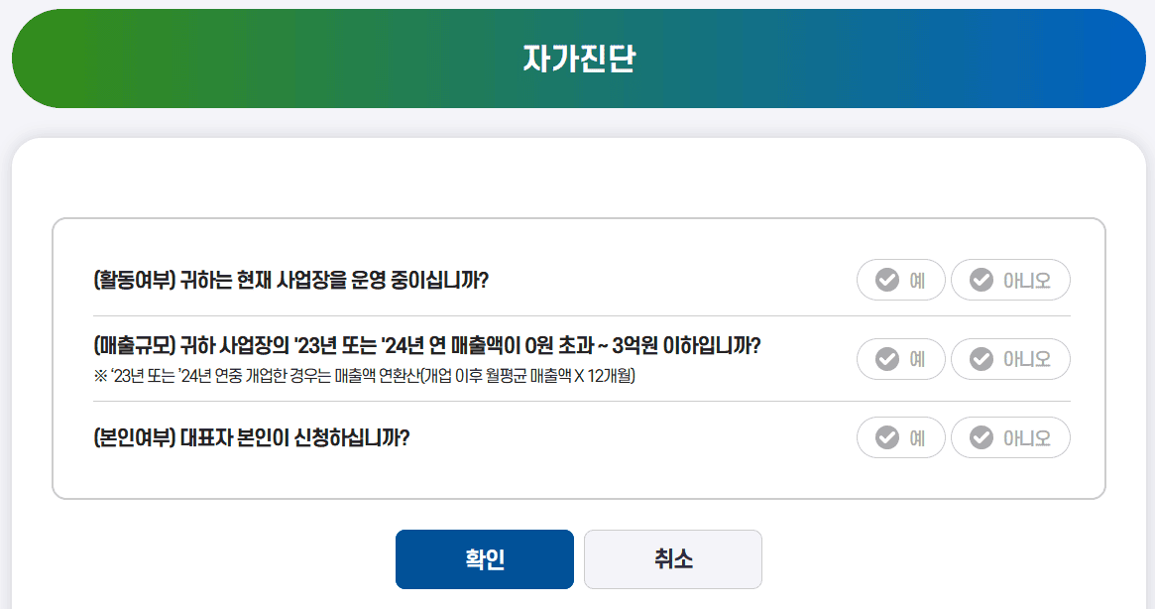Click the check icon on 예 for the 활동여부 question
This screenshot has width=1155, height=609.
(x=885, y=280)
